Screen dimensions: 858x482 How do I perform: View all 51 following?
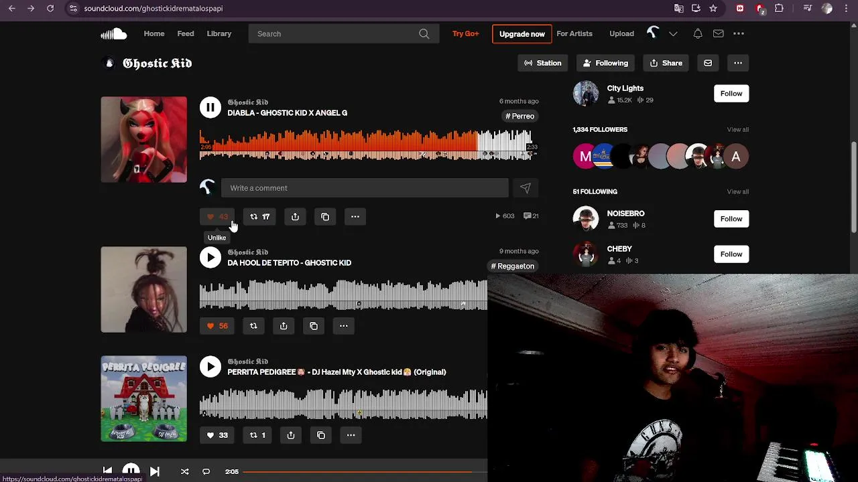click(737, 191)
